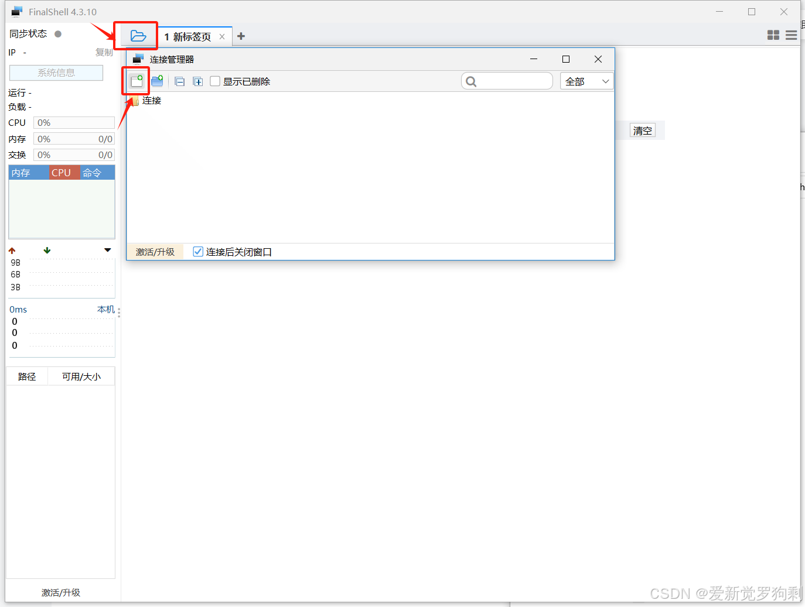
Task: Switch to the 1 新标签页 tab
Action: click(187, 37)
